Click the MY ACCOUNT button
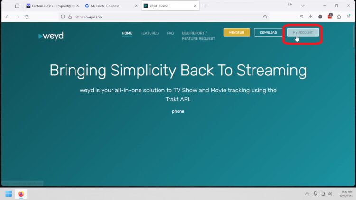Viewport: 356px width, 200px height. coord(303,32)
